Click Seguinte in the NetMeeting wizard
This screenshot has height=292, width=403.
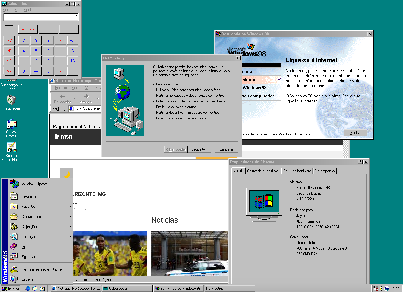click(199, 149)
